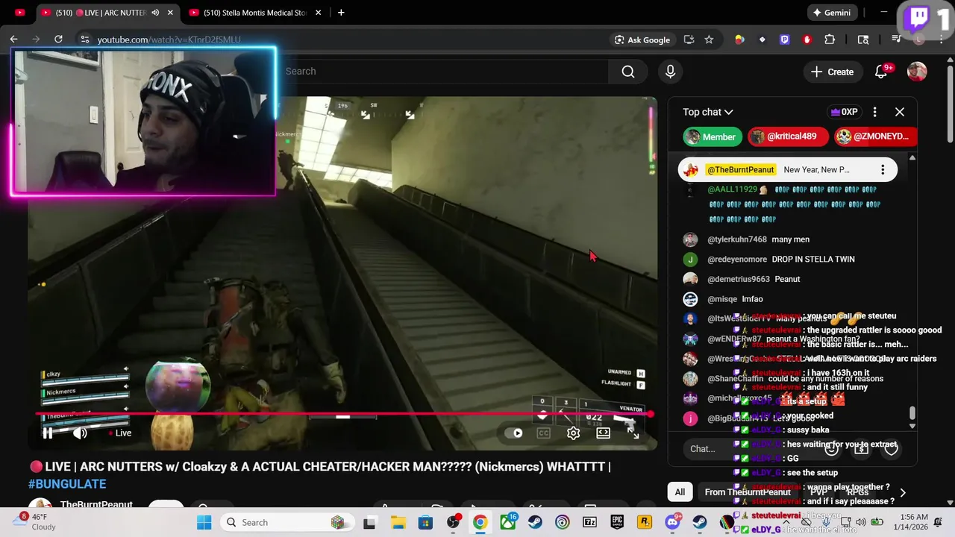Open YouTube notifications bell

click(x=881, y=72)
